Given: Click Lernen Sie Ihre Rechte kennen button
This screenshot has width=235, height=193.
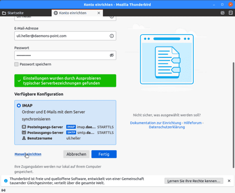Looking at the screenshot, I should [194, 181].
